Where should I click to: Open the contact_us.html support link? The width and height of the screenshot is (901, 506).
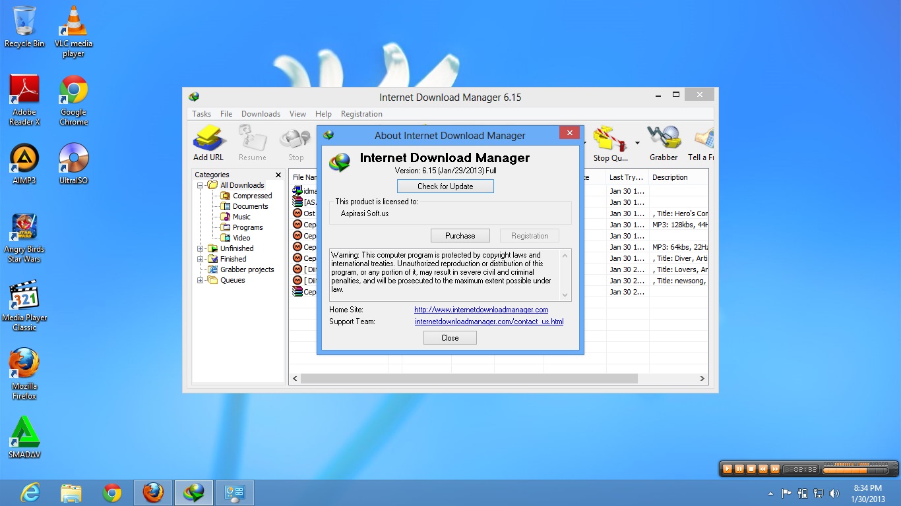point(489,322)
